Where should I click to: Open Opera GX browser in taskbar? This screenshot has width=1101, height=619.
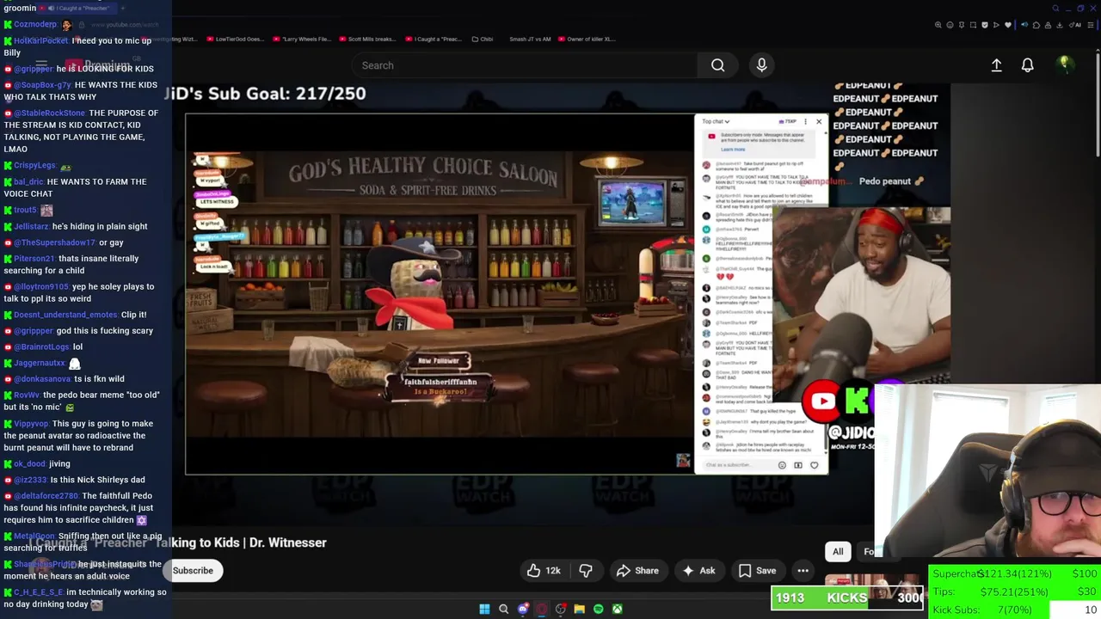[542, 609]
